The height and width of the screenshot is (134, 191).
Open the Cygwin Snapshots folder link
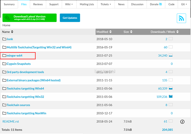(x=19, y=64)
